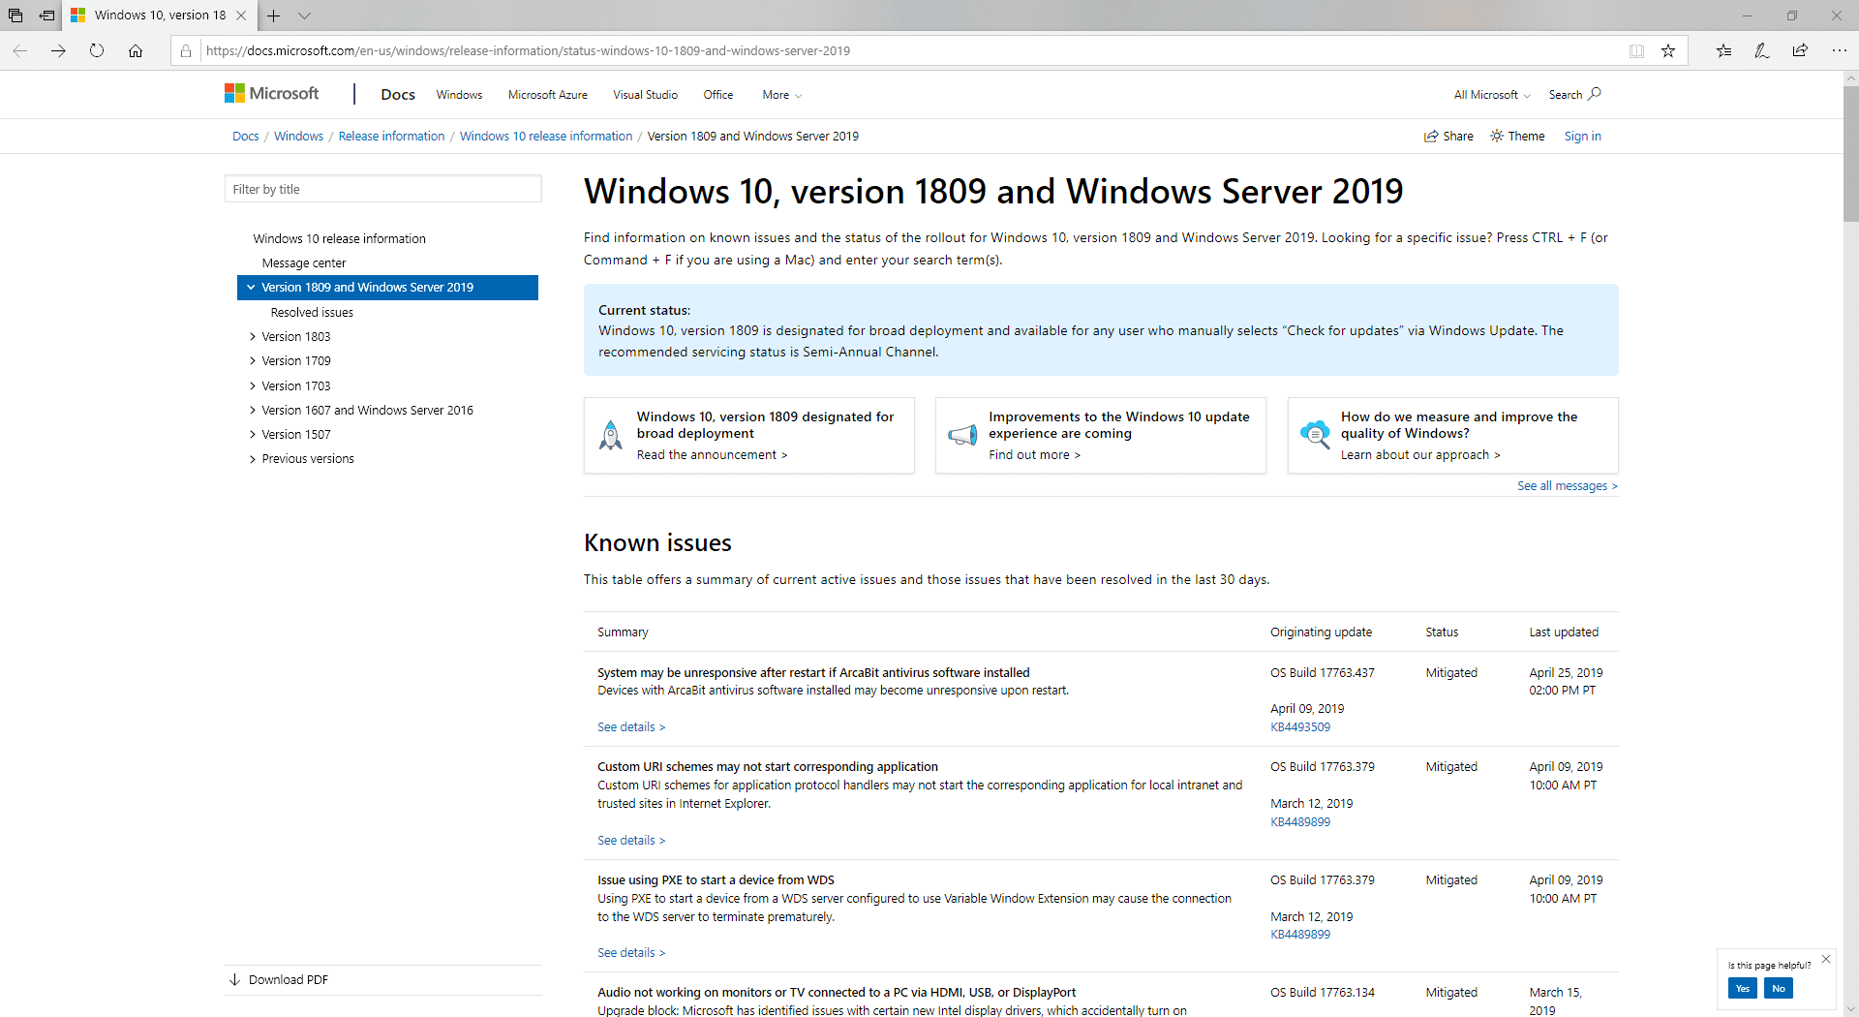
Task: Click the browser share icon
Action: (1800, 51)
